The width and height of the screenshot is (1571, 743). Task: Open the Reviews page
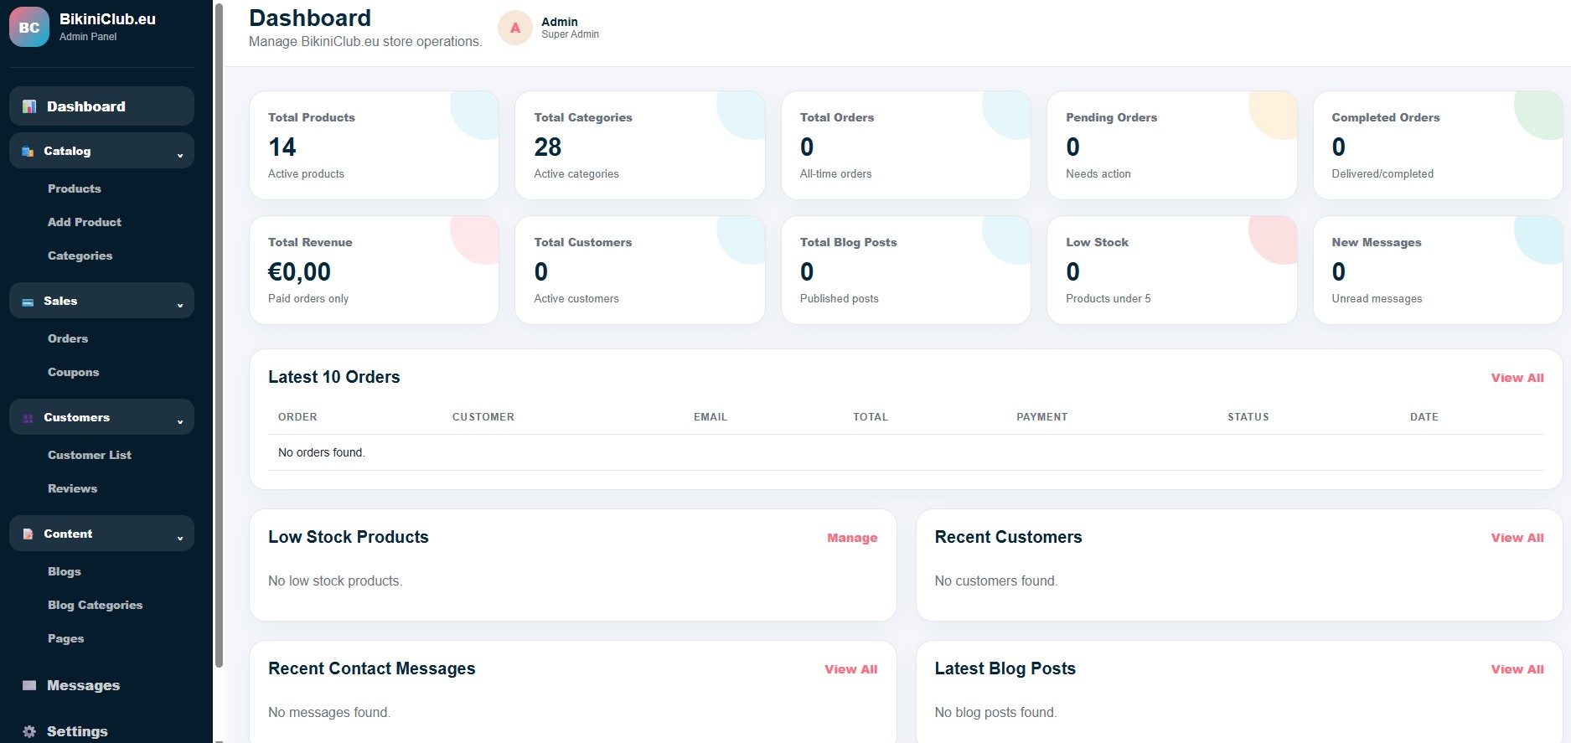point(72,488)
